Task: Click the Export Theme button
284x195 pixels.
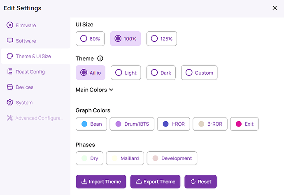Action: pyautogui.click(x=155, y=182)
